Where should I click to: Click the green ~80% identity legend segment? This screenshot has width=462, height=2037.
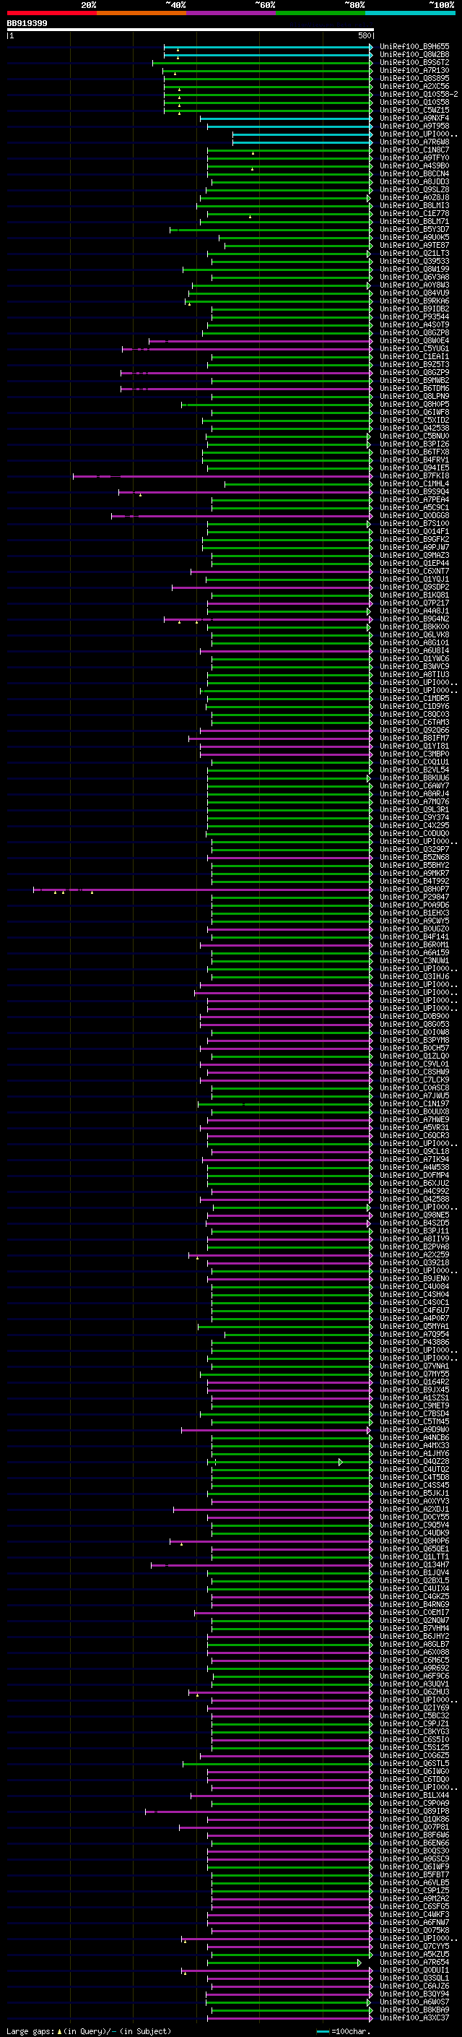coord(321,14)
